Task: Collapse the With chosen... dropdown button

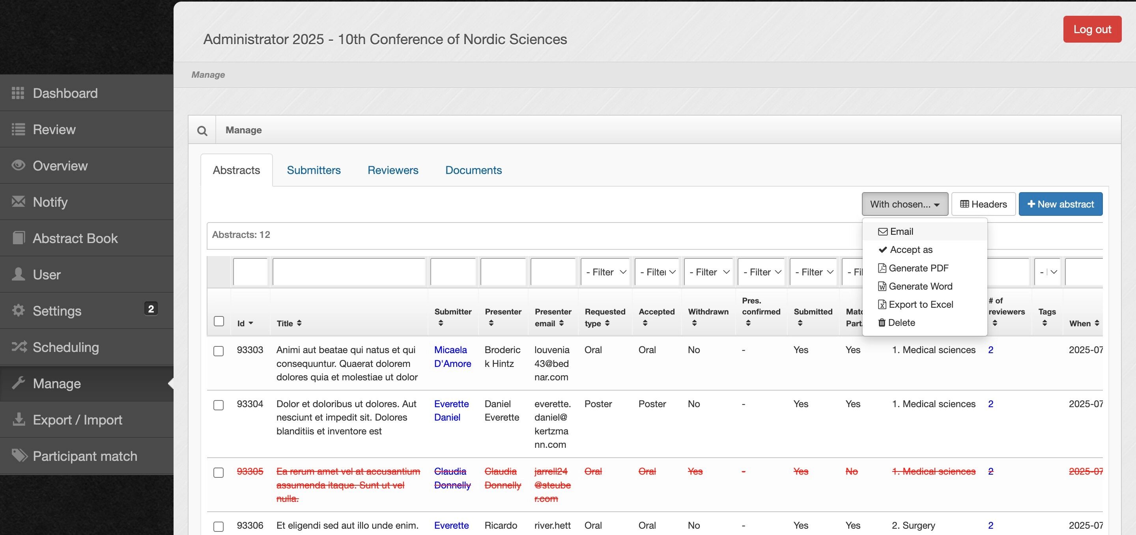Action: 904,204
